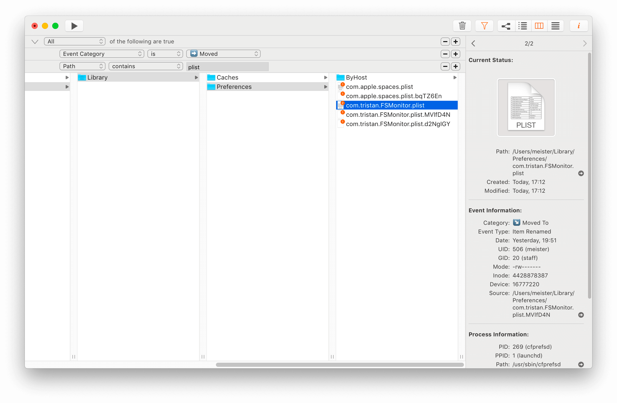Click the inspector vertical scrollbar

590,176
